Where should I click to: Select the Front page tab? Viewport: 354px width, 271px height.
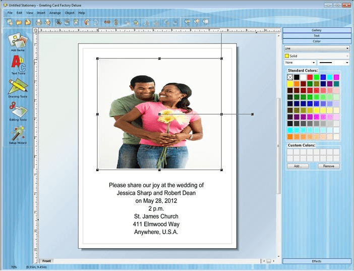pyautogui.click(x=47, y=261)
